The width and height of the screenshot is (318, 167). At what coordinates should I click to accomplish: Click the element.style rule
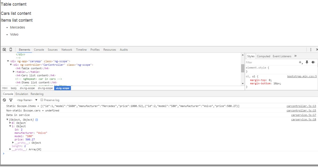pyautogui.click(x=258, y=68)
